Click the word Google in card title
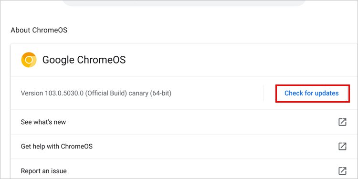 point(58,60)
